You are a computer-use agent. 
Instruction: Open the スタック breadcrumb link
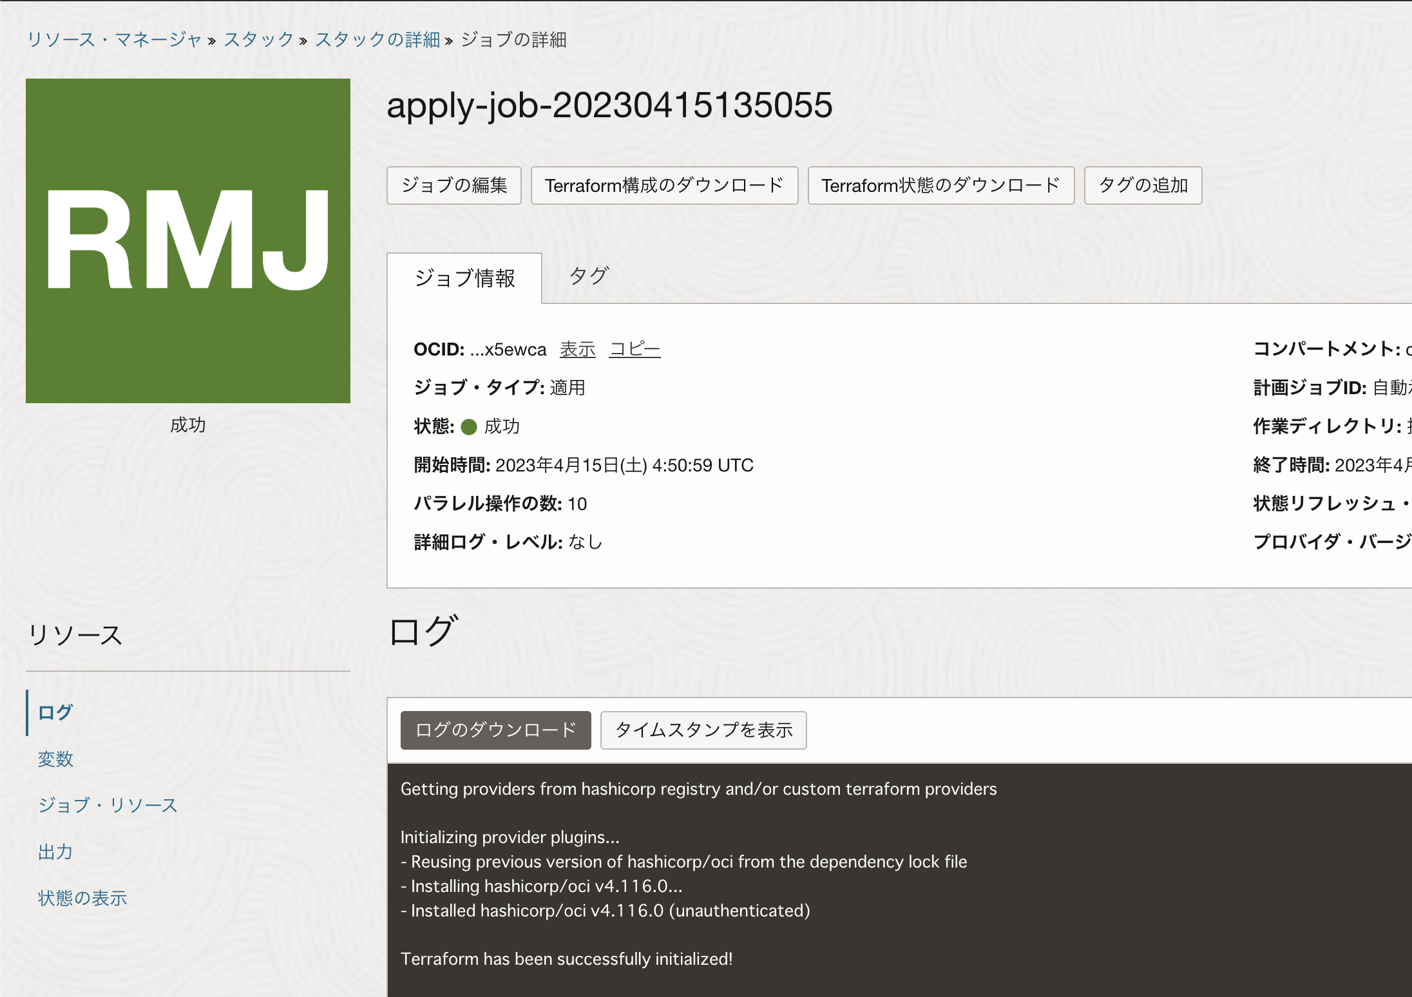pyautogui.click(x=258, y=40)
